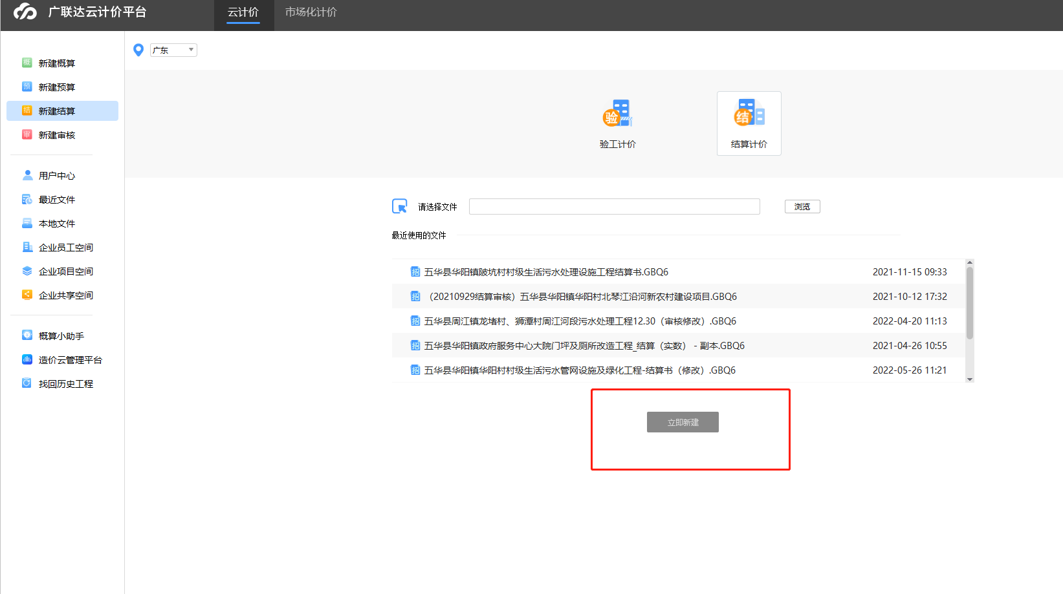The width and height of the screenshot is (1063, 594).
Task: Click the 本地文件 icon
Action: pos(27,223)
